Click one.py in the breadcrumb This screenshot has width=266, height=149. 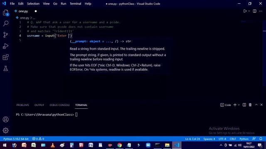(x=25, y=18)
